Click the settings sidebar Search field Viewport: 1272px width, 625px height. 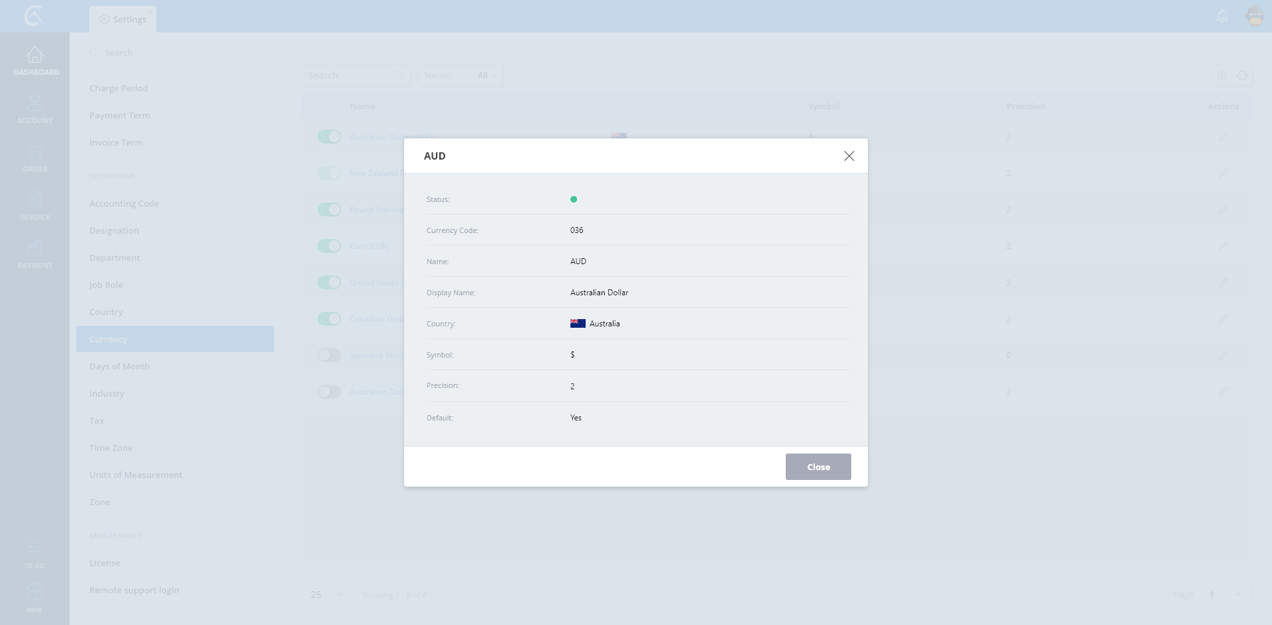[x=176, y=53]
